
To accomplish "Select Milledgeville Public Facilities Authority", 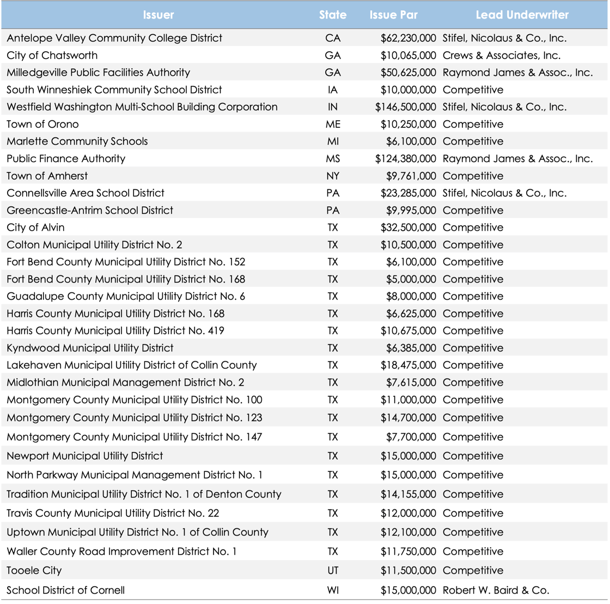I will 99,72.
